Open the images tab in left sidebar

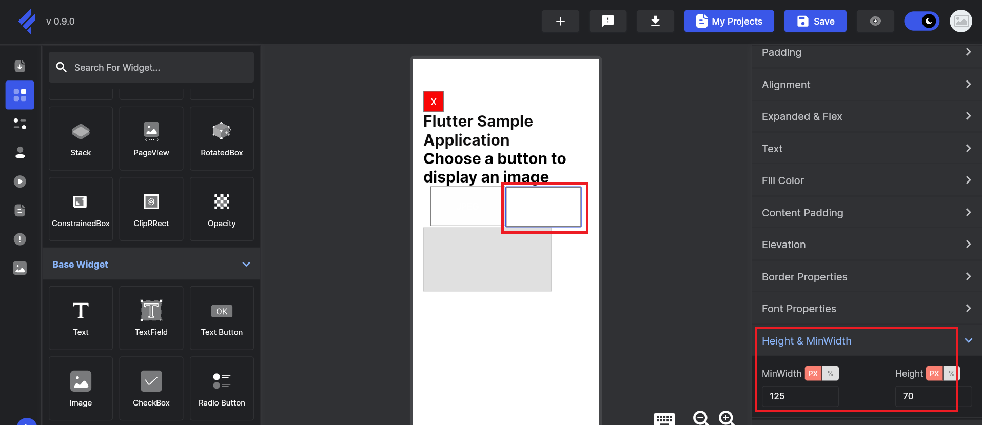tap(20, 268)
